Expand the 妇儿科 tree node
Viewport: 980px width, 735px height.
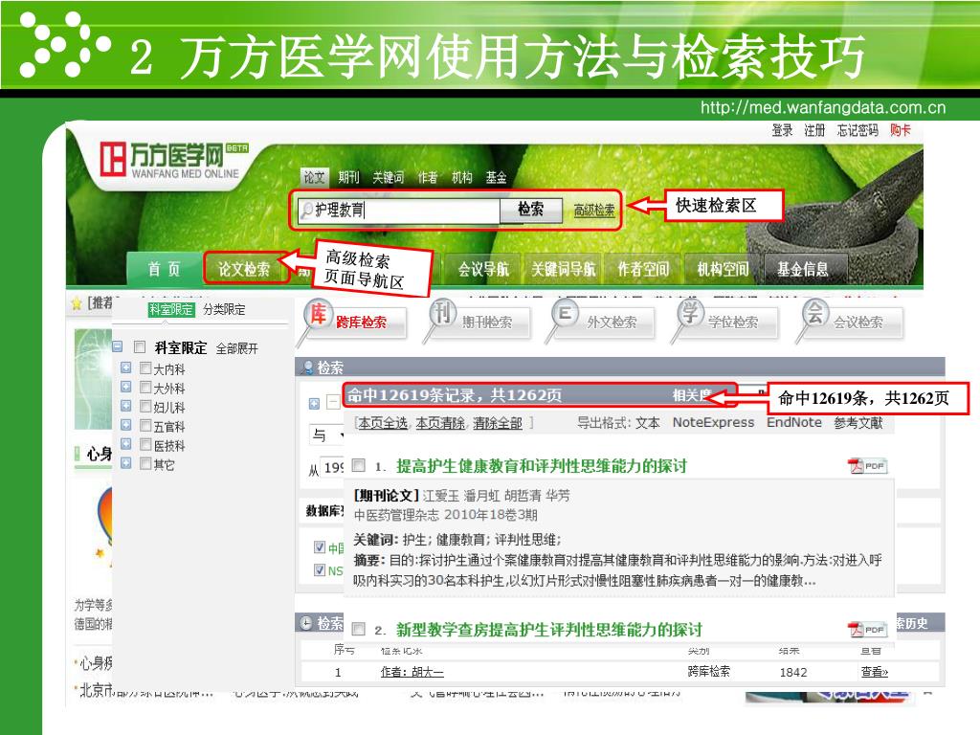125,406
